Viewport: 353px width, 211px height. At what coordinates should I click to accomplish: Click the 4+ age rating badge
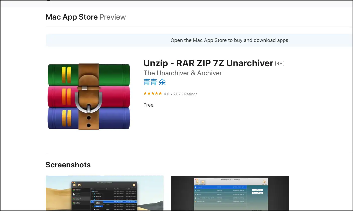coord(280,63)
